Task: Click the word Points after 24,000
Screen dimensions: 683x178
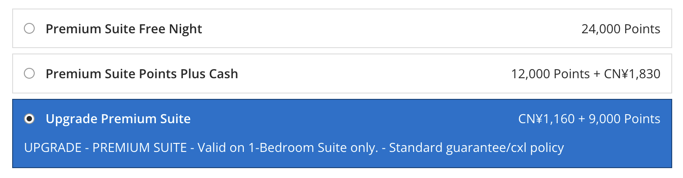Action: click(x=642, y=29)
